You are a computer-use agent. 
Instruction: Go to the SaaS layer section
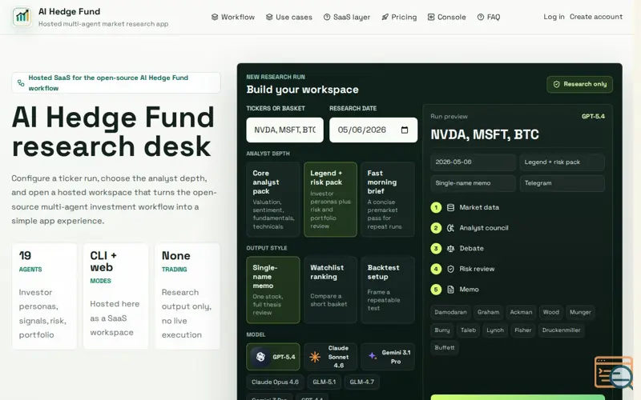tap(347, 17)
